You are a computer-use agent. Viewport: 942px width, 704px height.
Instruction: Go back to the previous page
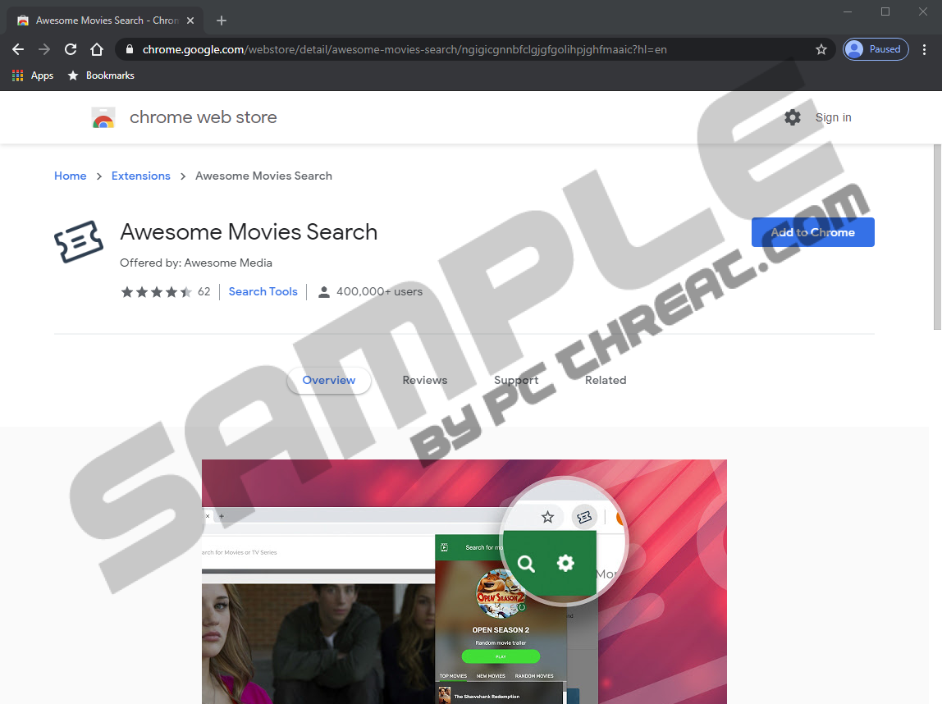pyautogui.click(x=18, y=49)
